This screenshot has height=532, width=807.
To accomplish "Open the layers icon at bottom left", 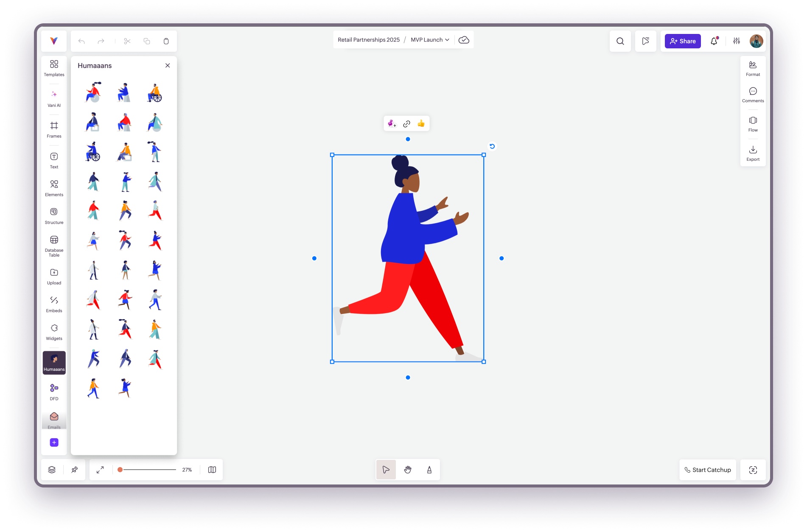I will point(52,470).
